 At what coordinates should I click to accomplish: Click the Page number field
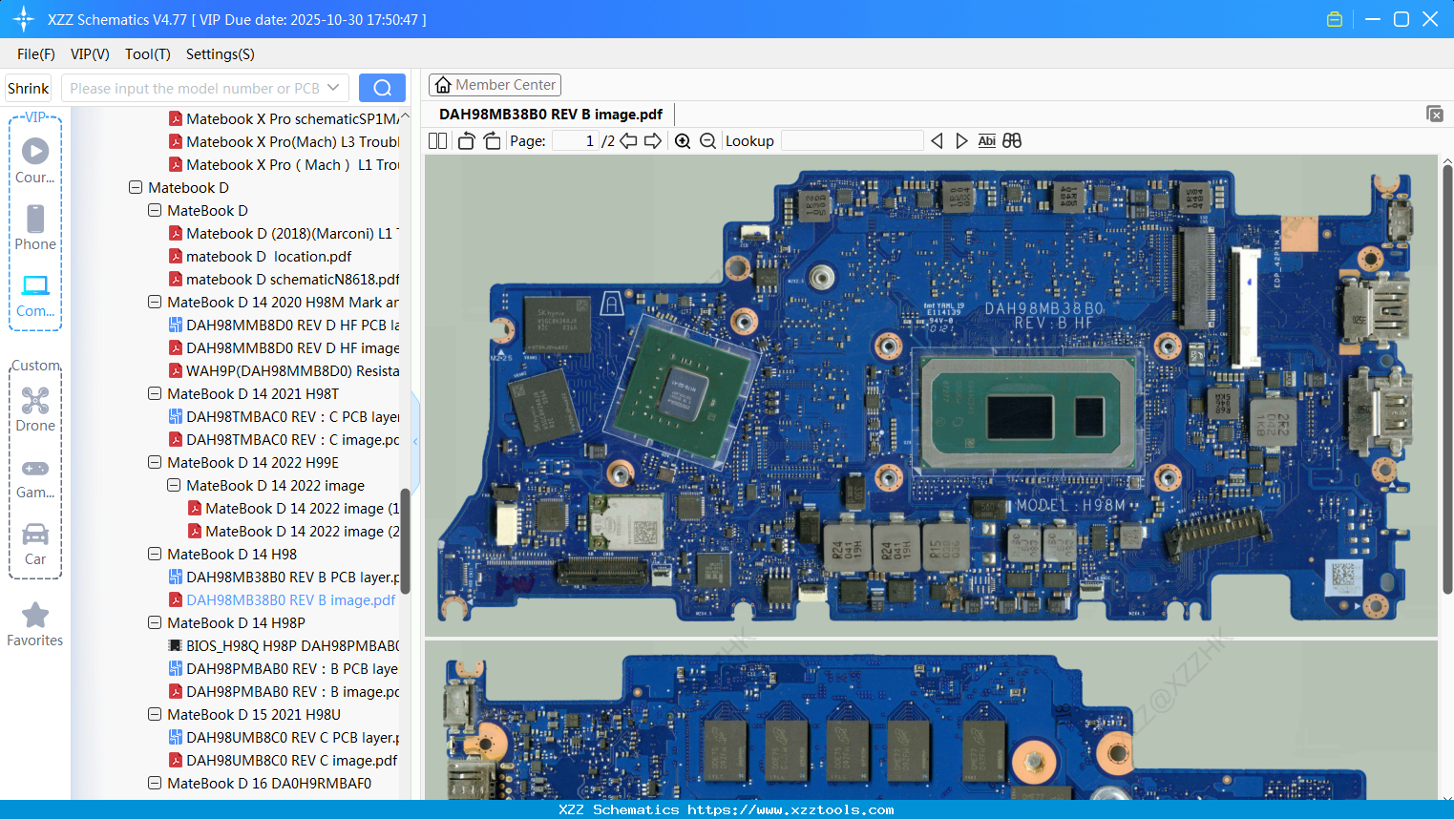575,141
